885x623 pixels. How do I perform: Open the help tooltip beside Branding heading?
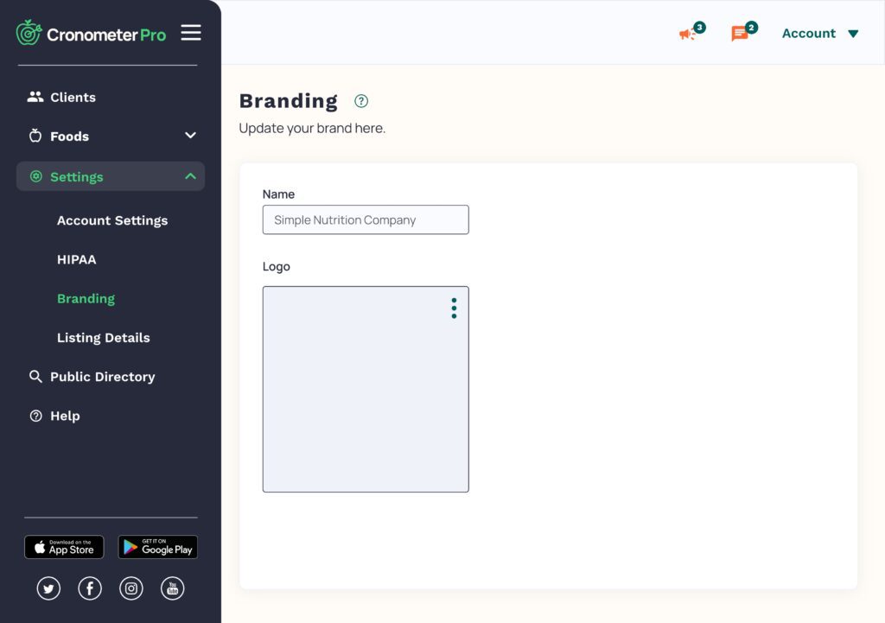click(360, 101)
